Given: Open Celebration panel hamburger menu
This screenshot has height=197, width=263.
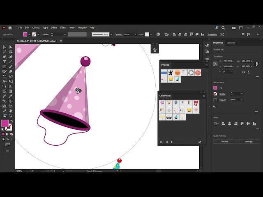Looking at the screenshot, I should (x=204, y=96).
